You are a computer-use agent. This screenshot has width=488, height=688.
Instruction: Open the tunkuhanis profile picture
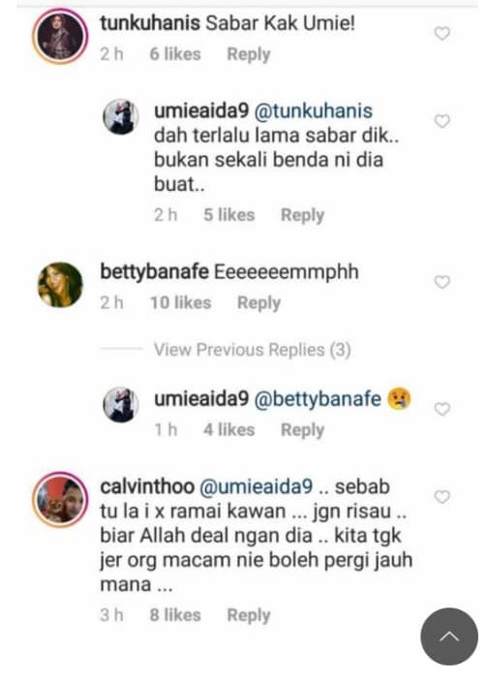click(60, 37)
